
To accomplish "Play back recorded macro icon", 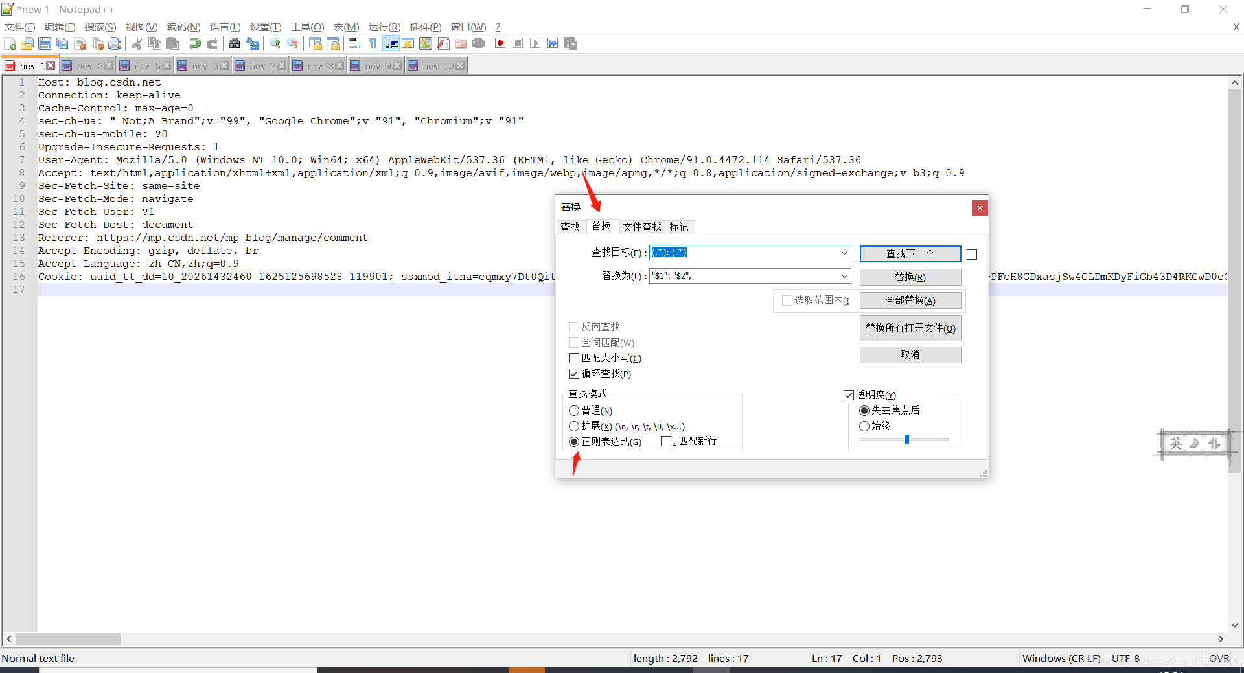I will click(535, 43).
